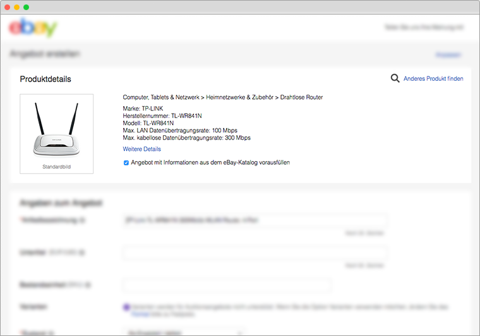Click the info icon beside Untertitel
This screenshot has height=336, width=480.
82,252
